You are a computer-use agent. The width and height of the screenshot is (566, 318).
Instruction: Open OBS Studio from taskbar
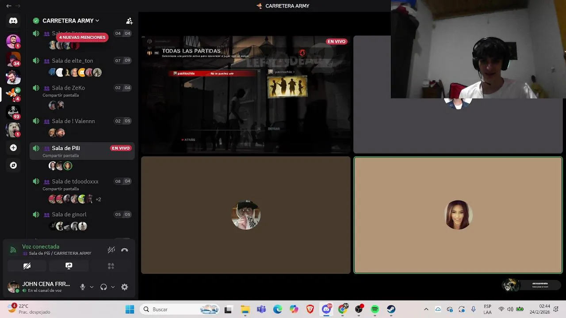(x=359, y=309)
